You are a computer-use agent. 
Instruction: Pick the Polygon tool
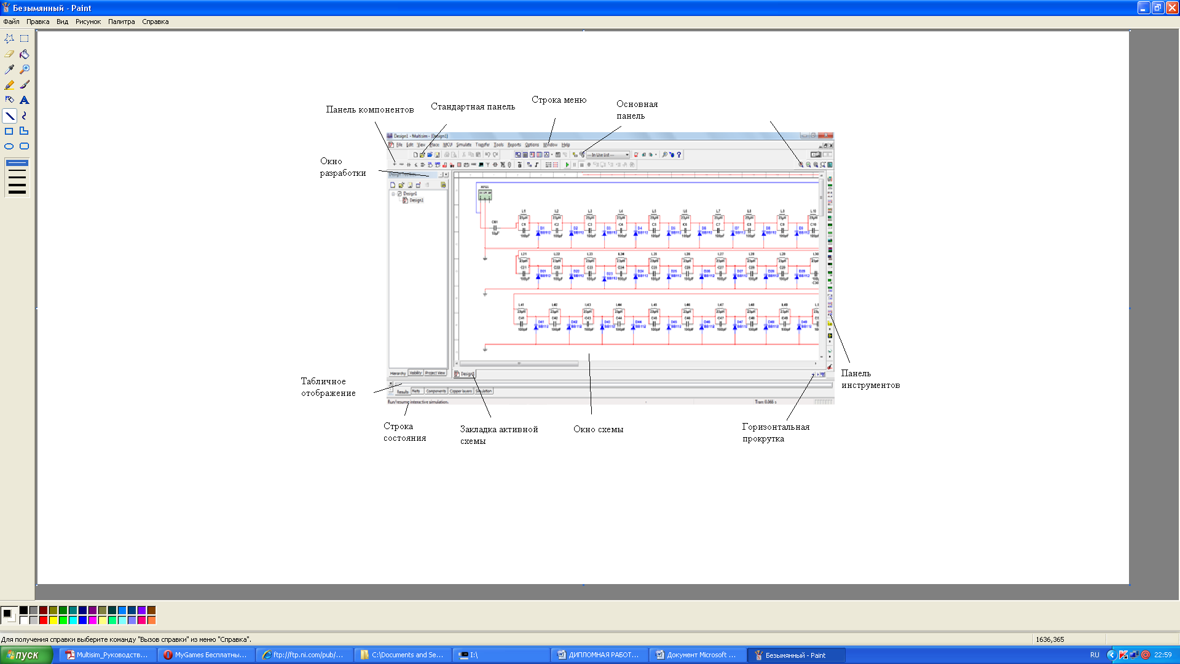[x=25, y=131]
